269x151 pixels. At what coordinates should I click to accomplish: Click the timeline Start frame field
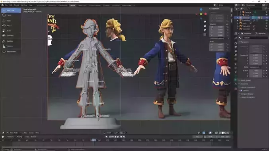coord(213,137)
